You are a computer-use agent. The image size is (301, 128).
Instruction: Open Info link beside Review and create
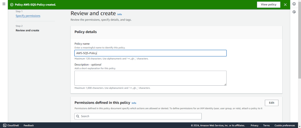(120, 14)
